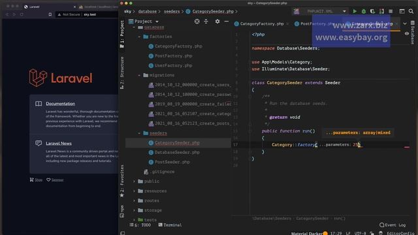Run the configuration with the green play icon
The height and width of the screenshot is (235, 418).
pos(355,11)
